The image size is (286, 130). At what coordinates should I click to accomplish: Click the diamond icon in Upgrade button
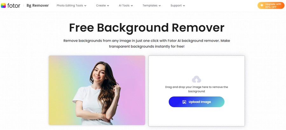pyautogui.click(x=262, y=5)
